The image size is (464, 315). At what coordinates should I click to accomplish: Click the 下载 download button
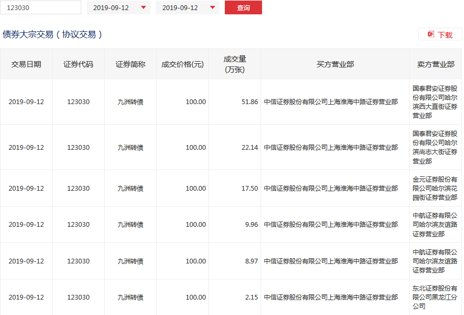[x=440, y=35]
